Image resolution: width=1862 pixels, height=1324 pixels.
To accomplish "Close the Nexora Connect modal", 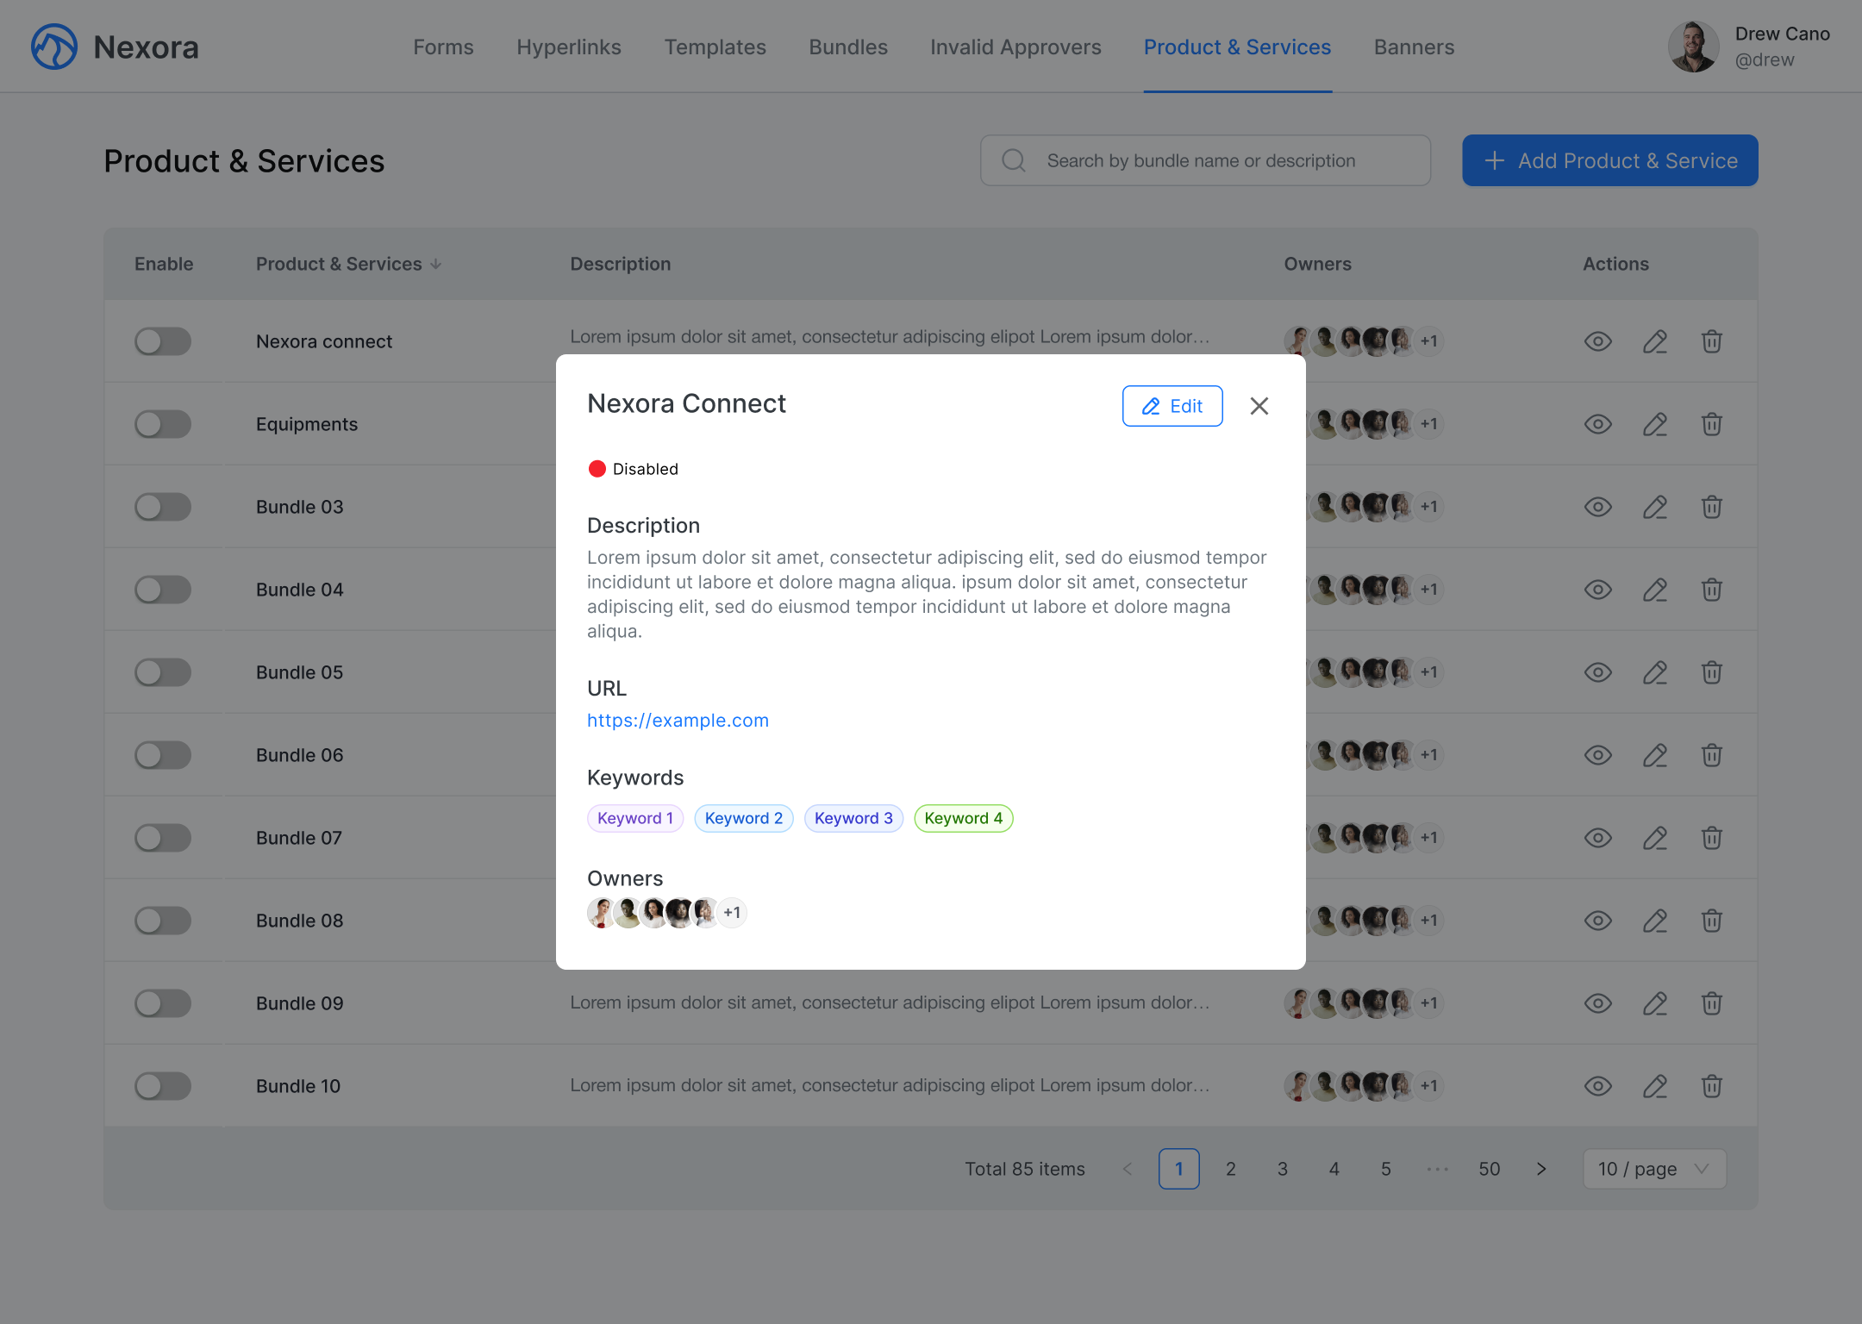I will click(1259, 405).
